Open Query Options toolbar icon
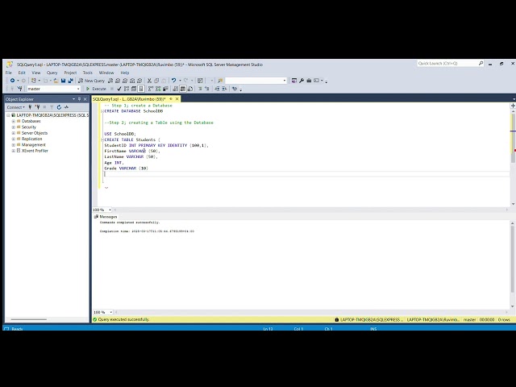Image resolution: width=516 pixels, height=387 pixels. 134,89
